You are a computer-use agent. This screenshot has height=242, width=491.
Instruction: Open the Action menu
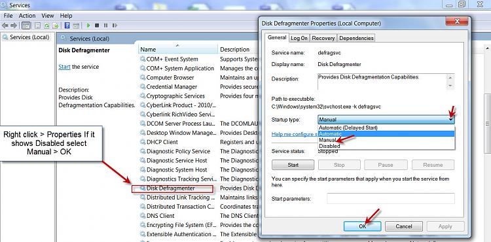(x=27, y=16)
